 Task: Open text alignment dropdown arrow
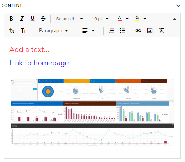coord(93,31)
